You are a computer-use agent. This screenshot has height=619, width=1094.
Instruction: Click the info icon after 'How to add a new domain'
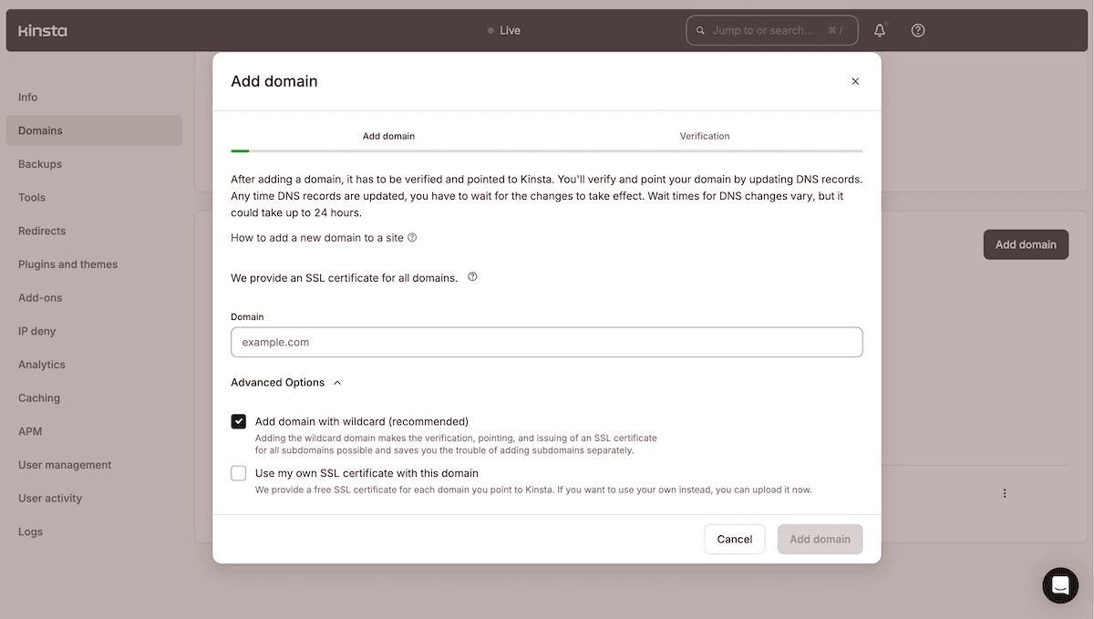pyautogui.click(x=412, y=237)
